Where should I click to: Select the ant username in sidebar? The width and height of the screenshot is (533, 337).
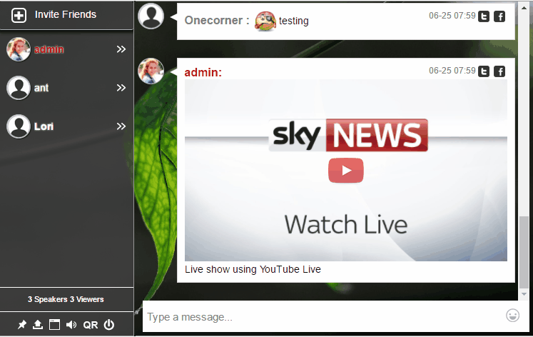point(41,88)
